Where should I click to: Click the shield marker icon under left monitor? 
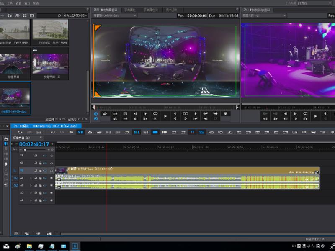pos(225,113)
